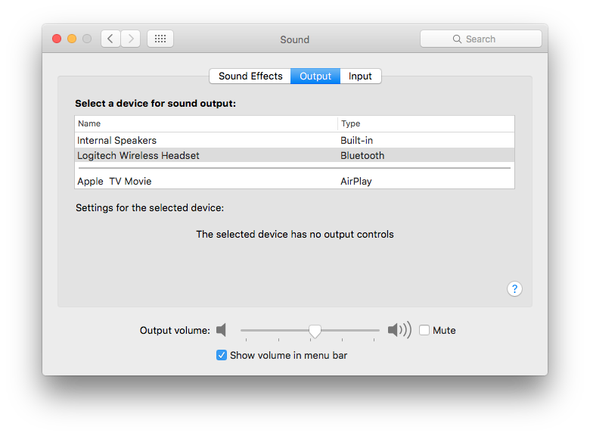
Task: Switch to the Sound Effects tab
Action: click(x=250, y=76)
